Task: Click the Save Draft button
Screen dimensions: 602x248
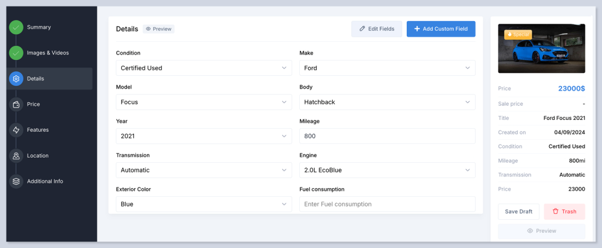Action: click(519, 212)
